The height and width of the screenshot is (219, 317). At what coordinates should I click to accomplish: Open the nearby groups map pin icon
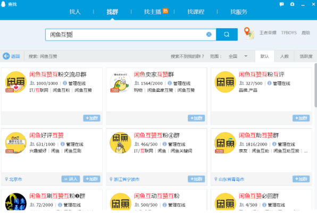(x=248, y=33)
